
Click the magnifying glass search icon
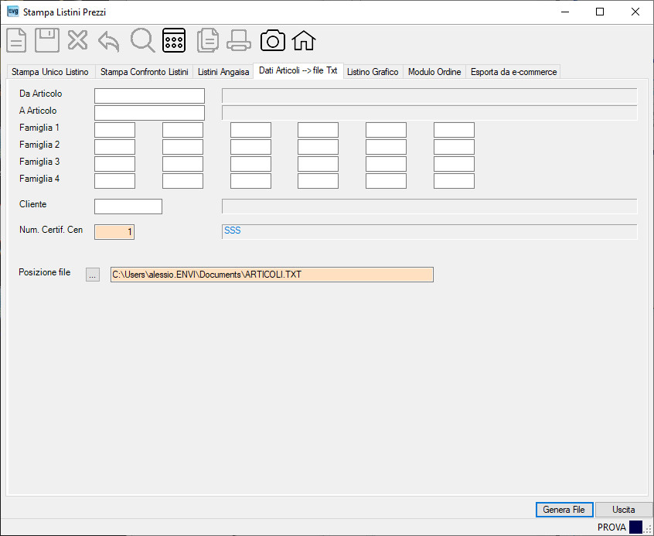point(143,40)
